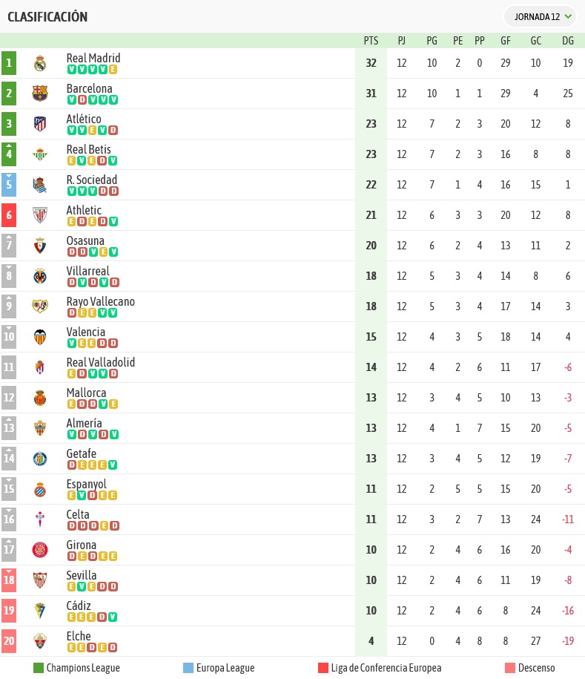Image resolution: width=585 pixels, height=679 pixels.
Task: Click the Atlético club crest
Action: [40, 124]
